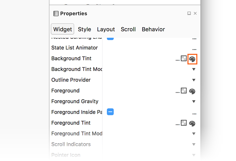Toggle the Nested Scrolling Enabled checkbox
The height and width of the screenshot is (161, 236).
point(110,38)
